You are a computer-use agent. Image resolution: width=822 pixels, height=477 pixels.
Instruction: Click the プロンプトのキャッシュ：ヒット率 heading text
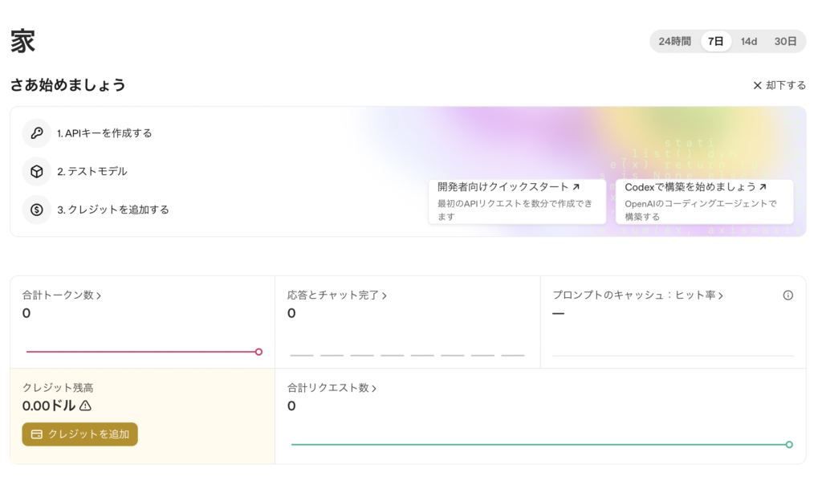tap(634, 295)
